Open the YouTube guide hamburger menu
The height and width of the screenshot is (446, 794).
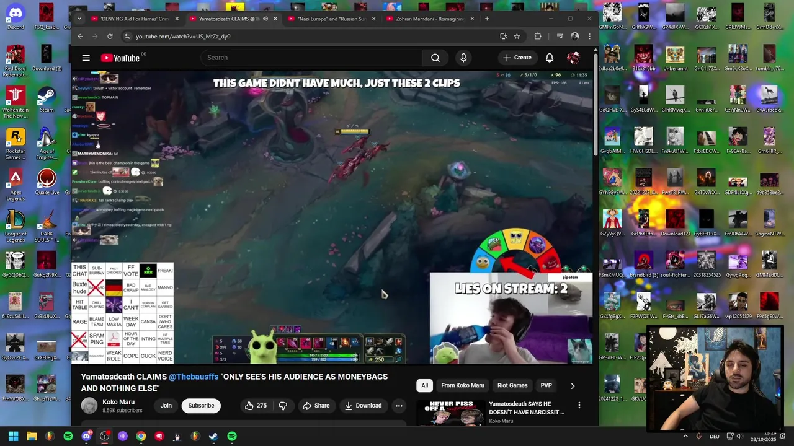click(x=86, y=58)
